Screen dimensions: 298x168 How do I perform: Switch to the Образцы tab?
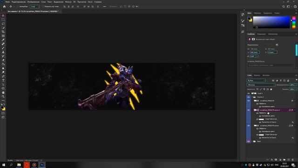(257, 13)
